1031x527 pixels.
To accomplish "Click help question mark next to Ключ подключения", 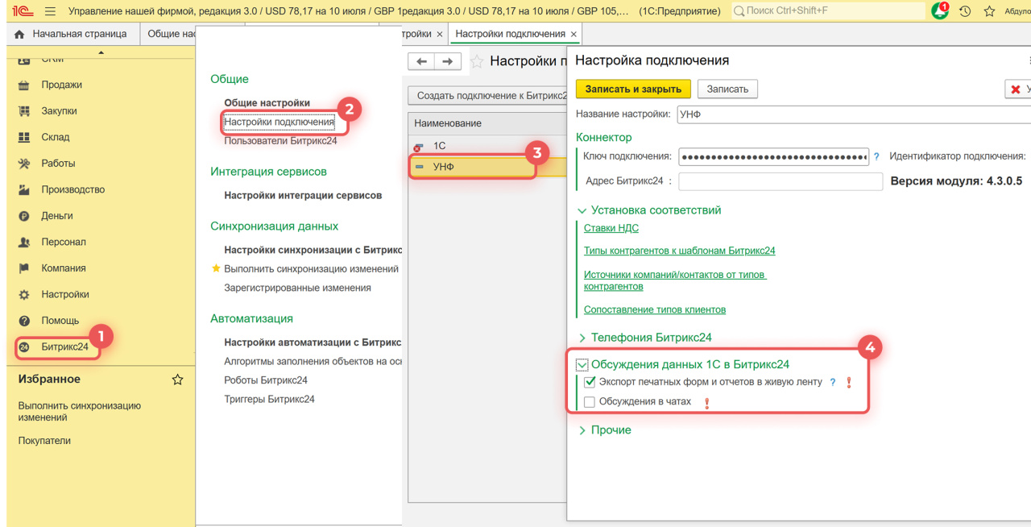I will click(876, 156).
